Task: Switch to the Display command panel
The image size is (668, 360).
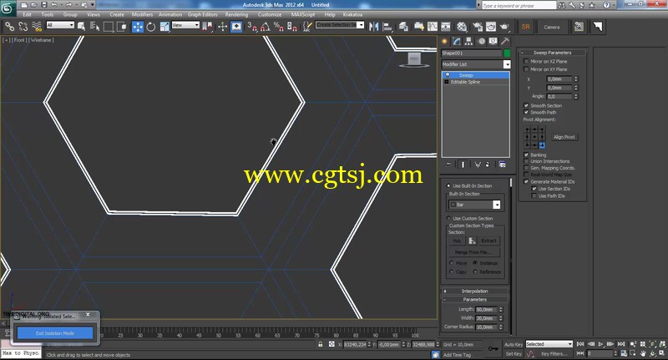Action: 493,41
